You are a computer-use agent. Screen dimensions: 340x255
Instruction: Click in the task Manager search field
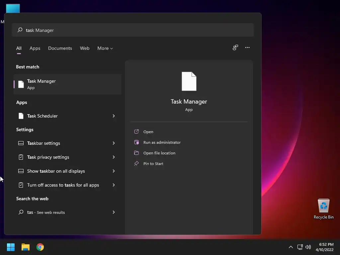tap(133, 30)
